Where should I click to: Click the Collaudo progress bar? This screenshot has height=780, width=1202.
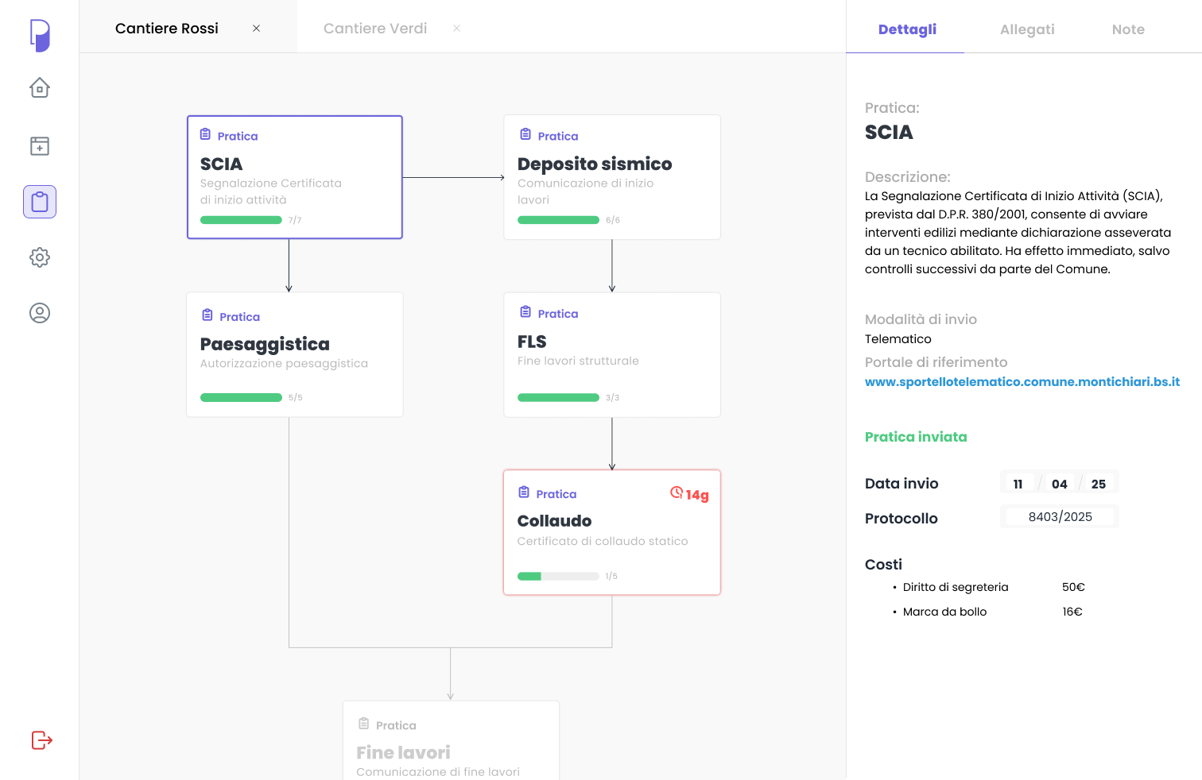click(558, 577)
